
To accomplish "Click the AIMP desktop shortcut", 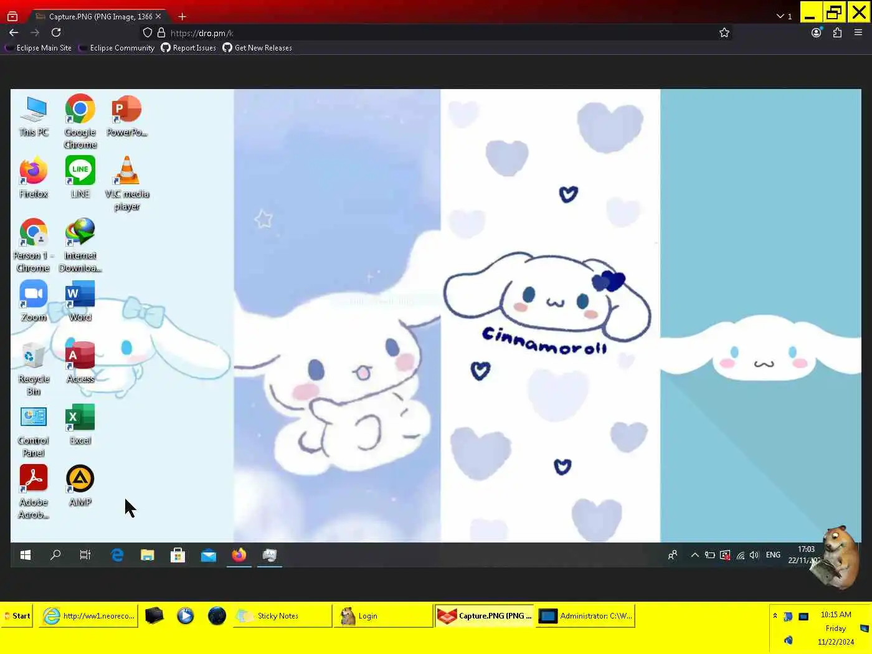I will pyautogui.click(x=80, y=486).
